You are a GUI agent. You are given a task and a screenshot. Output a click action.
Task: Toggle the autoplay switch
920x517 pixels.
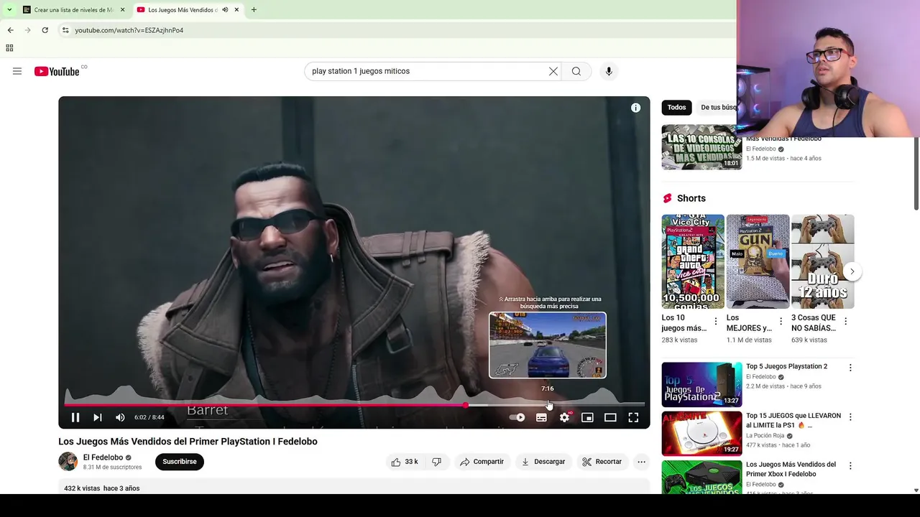tap(517, 417)
